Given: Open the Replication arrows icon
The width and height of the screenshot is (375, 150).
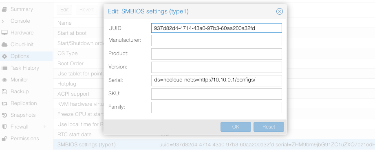Looking at the screenshot, I should click(4, 103).
